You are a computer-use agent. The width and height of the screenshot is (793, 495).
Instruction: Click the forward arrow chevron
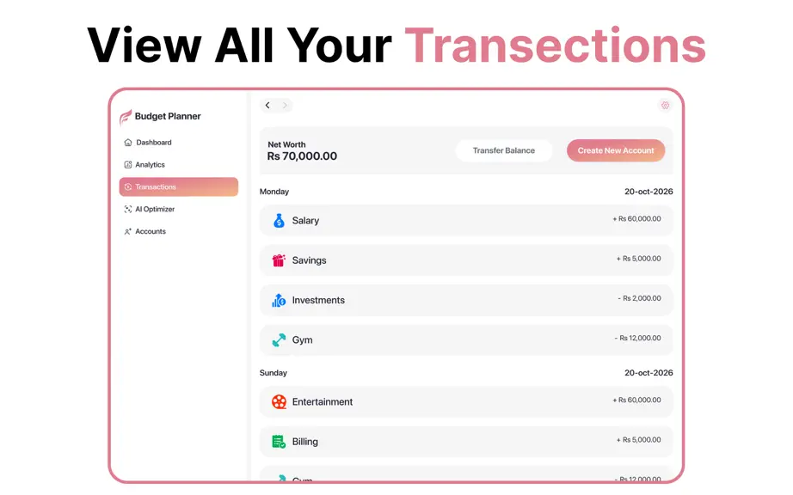pos(285,105)
